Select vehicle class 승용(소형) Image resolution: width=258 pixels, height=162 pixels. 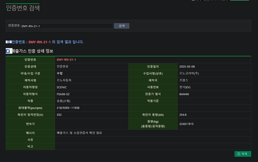click(63, 101)
